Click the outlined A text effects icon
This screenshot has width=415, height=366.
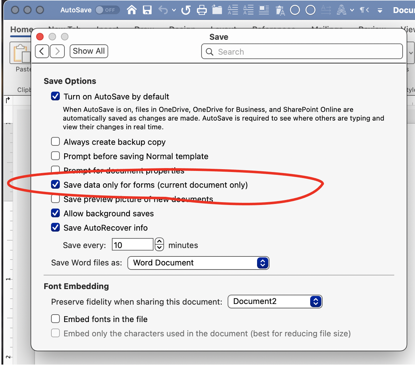pyautogui.click(x=341, y=10)
